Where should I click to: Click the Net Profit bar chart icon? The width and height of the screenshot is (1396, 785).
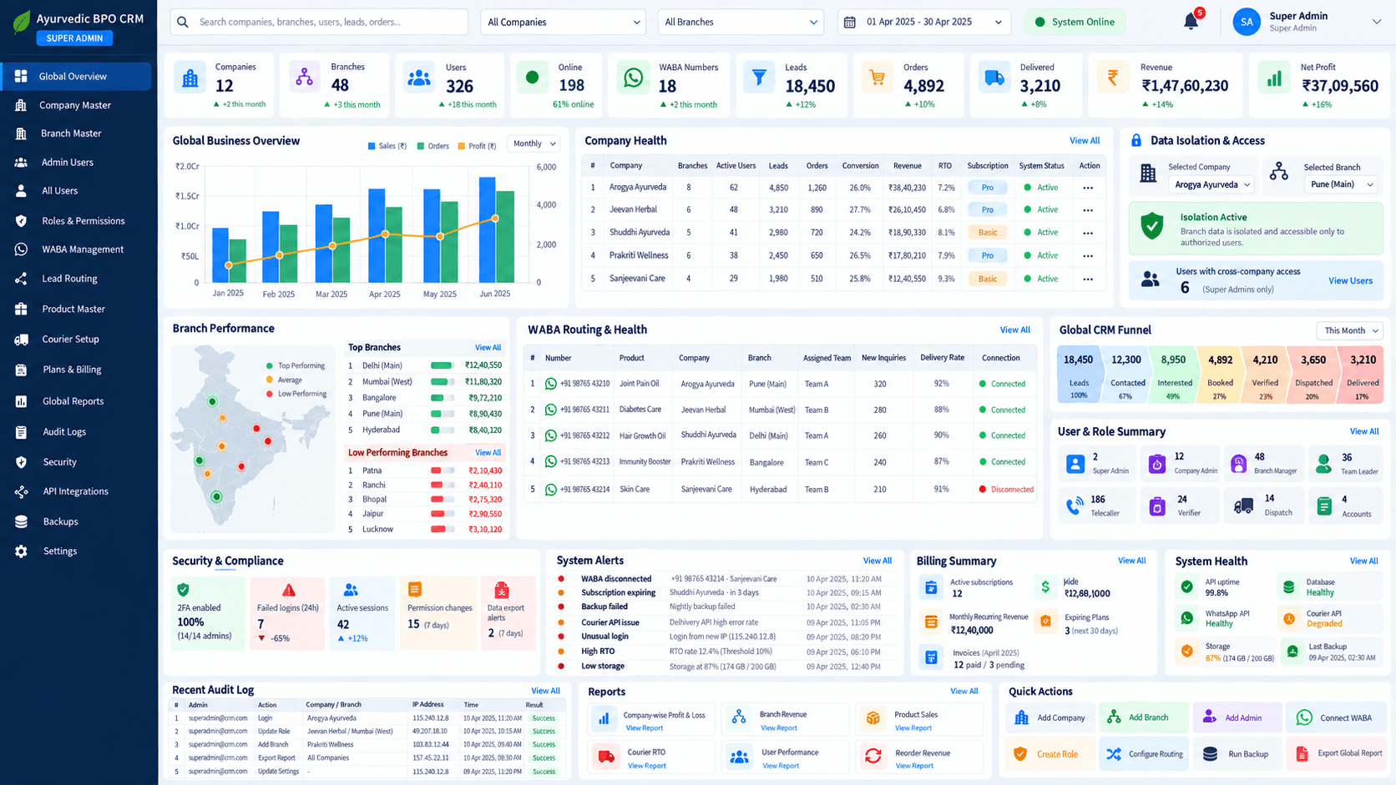1274,78
